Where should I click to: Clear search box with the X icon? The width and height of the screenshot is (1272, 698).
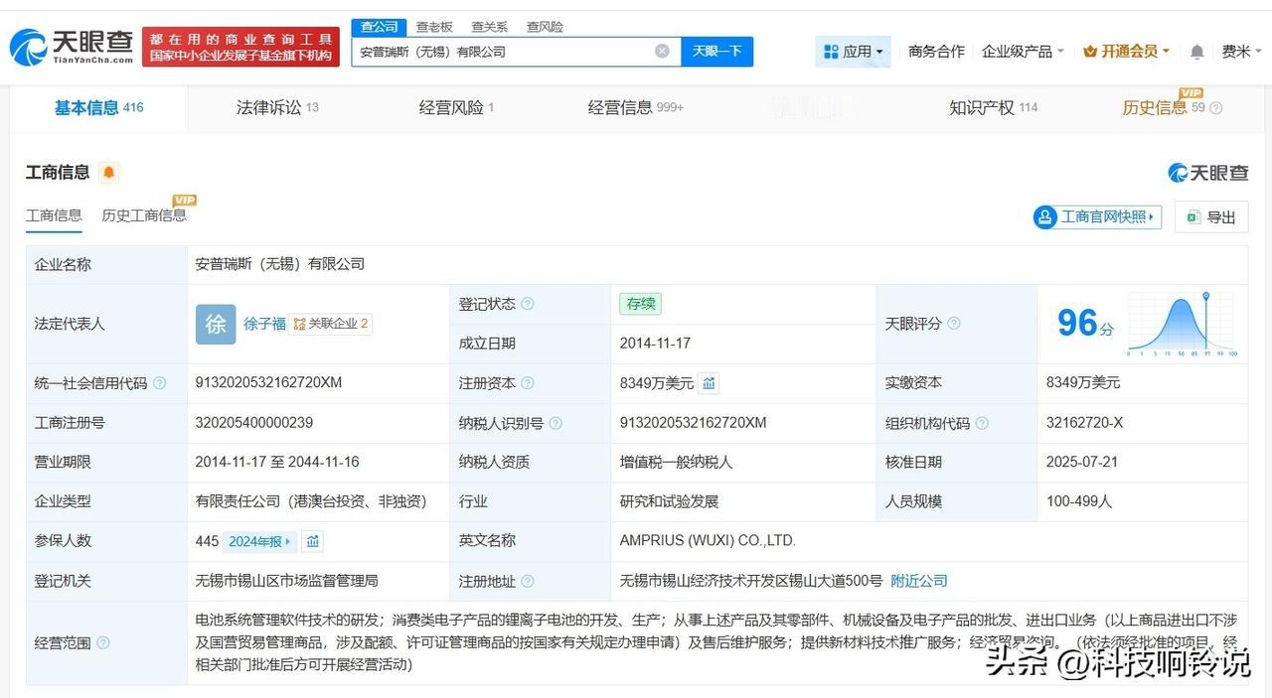[x=662, y=52]
